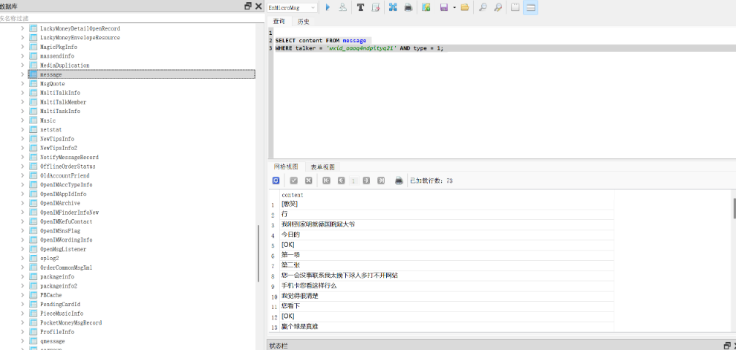Expand the MsgQuote table node

(23, 84)
